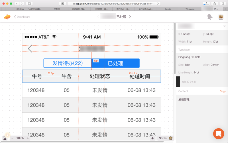Switch to the 控制台 browser tab
228x143 pixels.
click(x=57, y=9)
